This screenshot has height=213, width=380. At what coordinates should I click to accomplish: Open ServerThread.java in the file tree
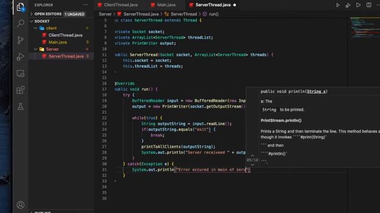[66, 56]
